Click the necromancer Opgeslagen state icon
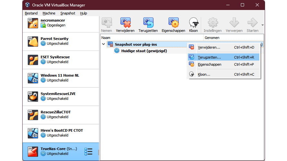 [43, 25]
